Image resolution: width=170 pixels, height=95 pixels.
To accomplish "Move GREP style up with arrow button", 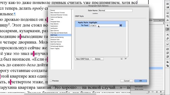I will tap(122, 59).
